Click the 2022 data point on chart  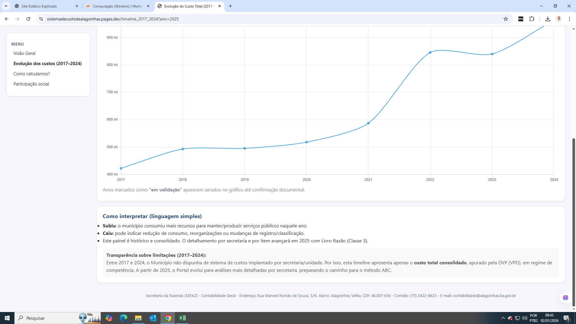pos(430,52)
